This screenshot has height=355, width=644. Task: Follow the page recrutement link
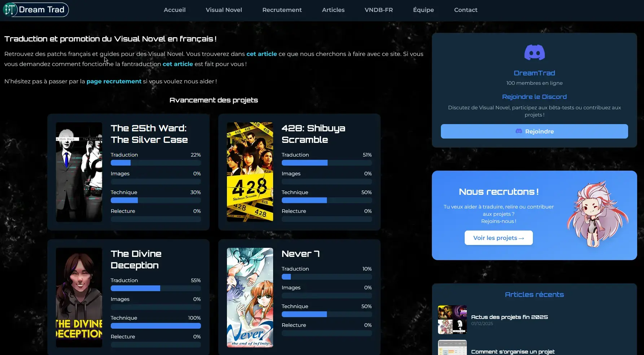click(x=114, y=82)
